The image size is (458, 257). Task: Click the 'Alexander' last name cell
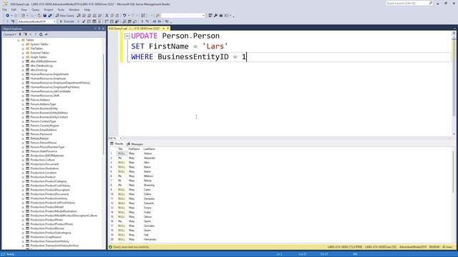[150, 158]
